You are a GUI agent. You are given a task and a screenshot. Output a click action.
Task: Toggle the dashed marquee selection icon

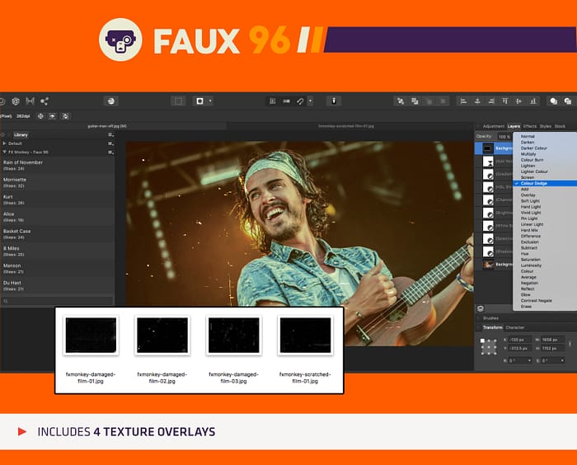pyautogui.click(x=179, y=101)
